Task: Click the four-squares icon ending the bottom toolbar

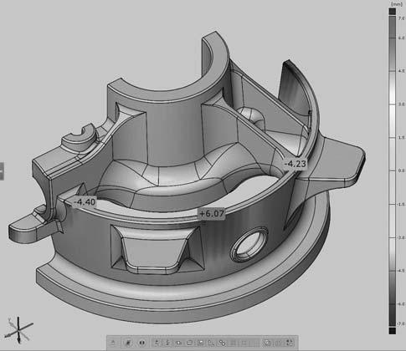Action: tap(290, 343)
